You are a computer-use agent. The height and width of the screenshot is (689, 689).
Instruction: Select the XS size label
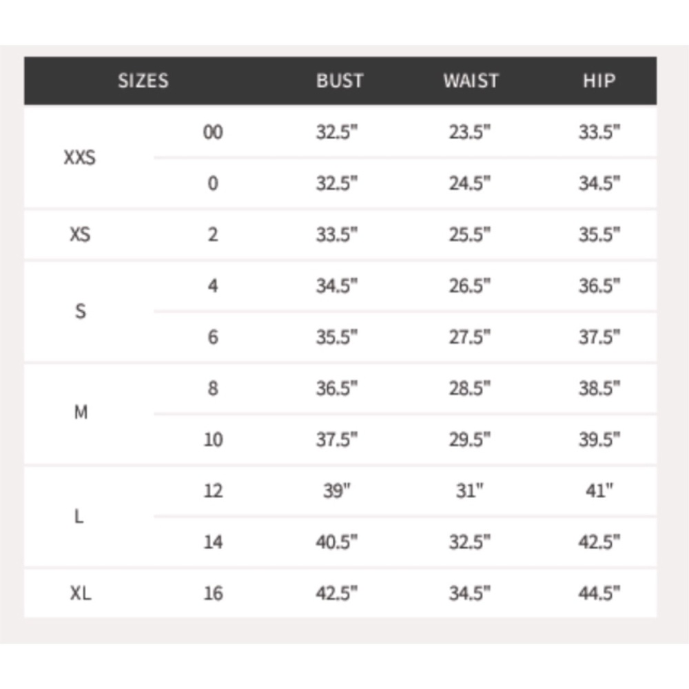click(80, 234)
